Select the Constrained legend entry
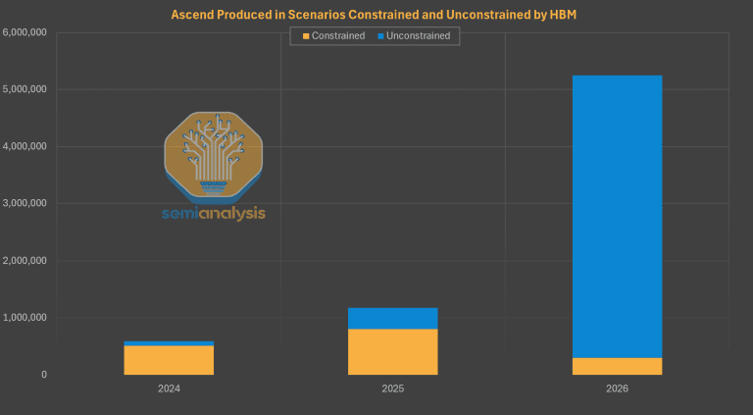Viewport: 753px width, 415px height. coord(333,36)
